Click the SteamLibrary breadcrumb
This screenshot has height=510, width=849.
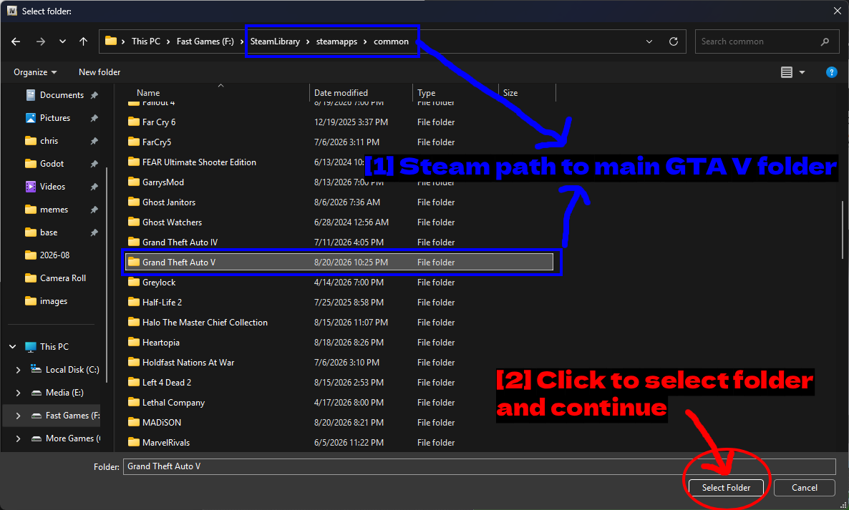pyautogui.click(x=275, y=41)
